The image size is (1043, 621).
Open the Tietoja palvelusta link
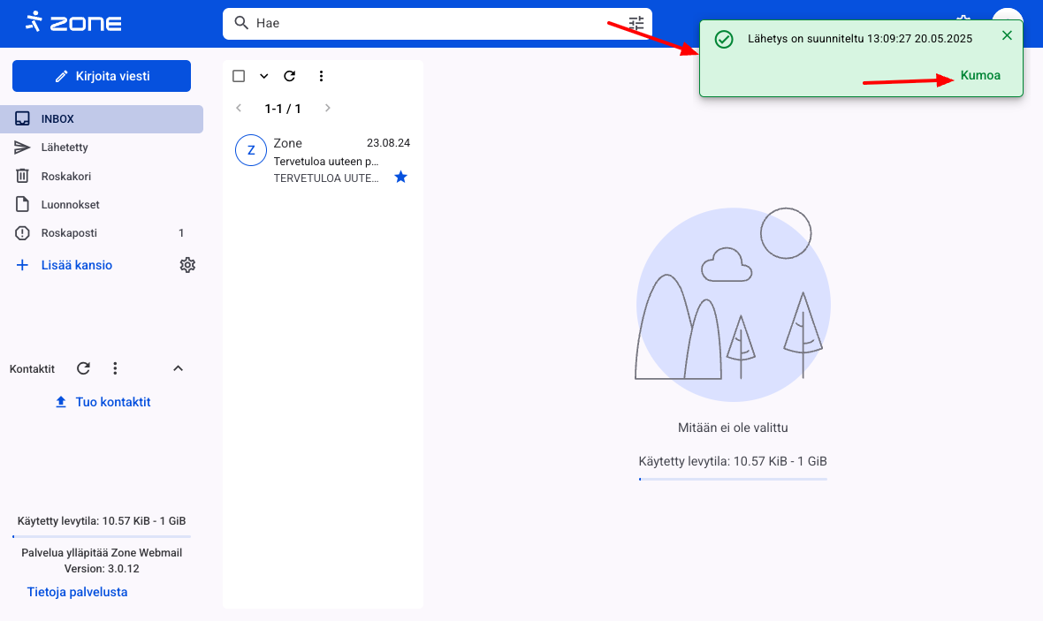[77, 592]
